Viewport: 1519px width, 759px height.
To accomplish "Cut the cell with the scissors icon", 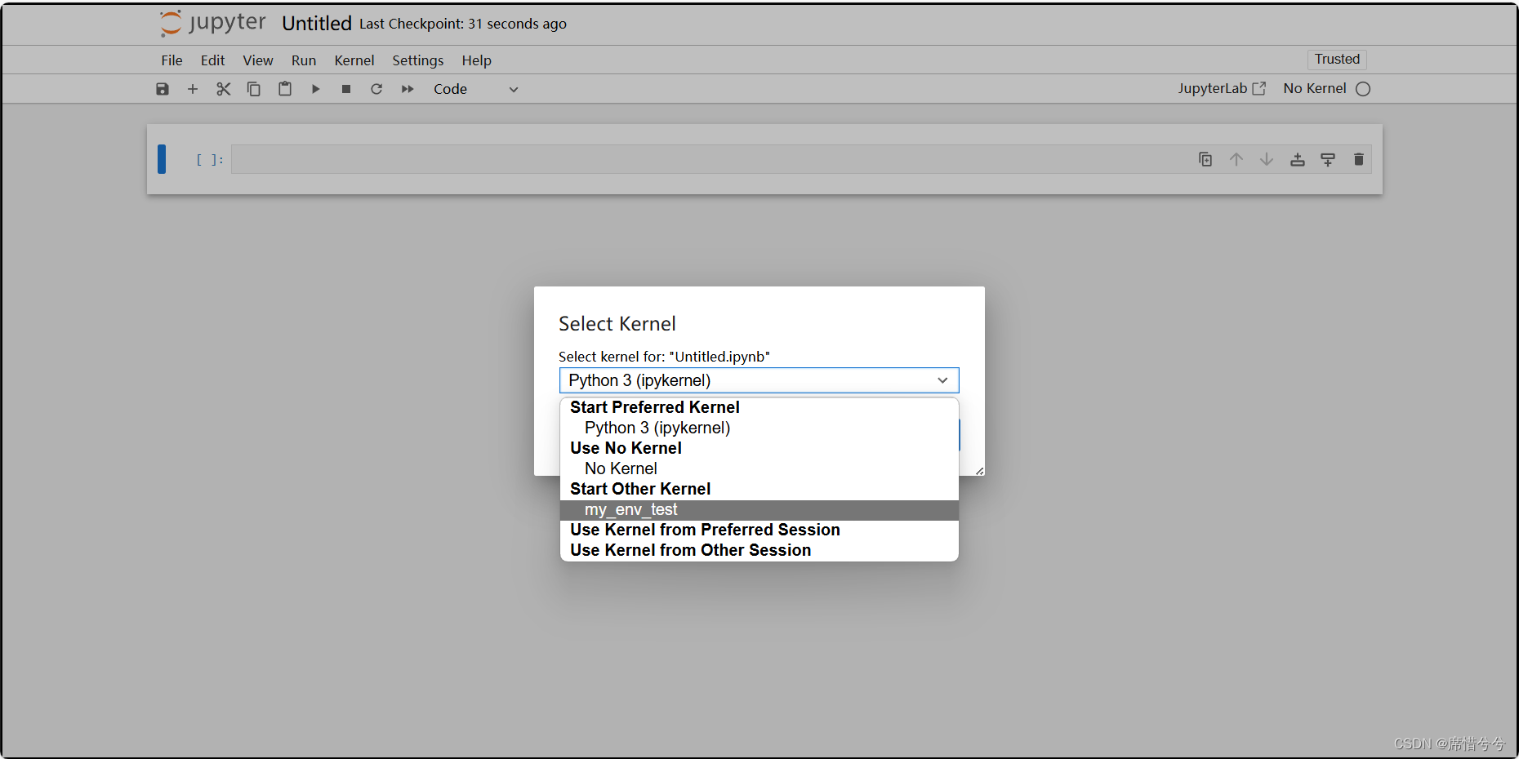I will pyautogui.click(x=224, y=89).
